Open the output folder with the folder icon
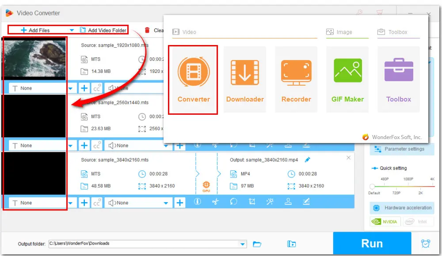 [x=257, y=244]
